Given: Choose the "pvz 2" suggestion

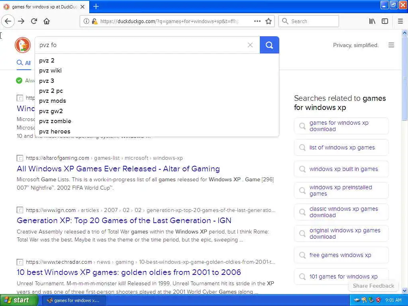Looking at the screenshot, I should [157, 61].
